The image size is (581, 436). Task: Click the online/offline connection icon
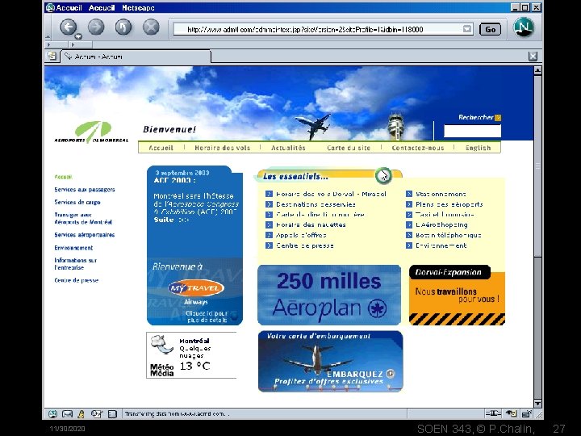click(493, 413)
